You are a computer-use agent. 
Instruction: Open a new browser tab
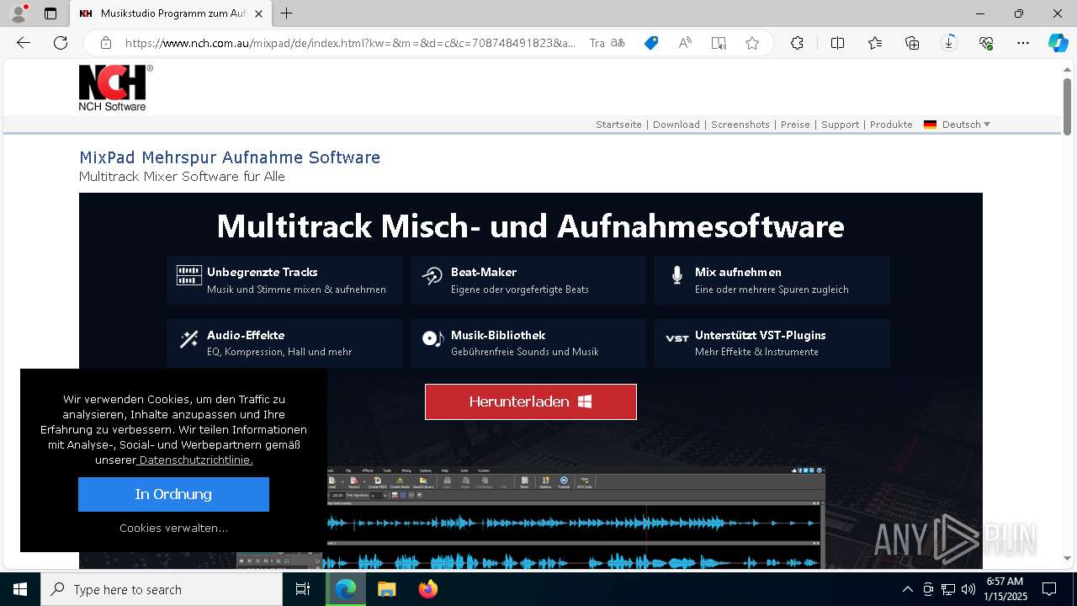(287, 13)
